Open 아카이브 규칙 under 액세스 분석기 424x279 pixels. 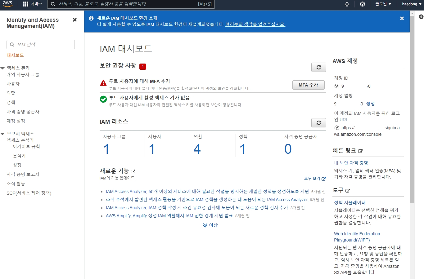26,146
